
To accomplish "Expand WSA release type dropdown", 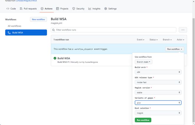I will pos(158,82).
